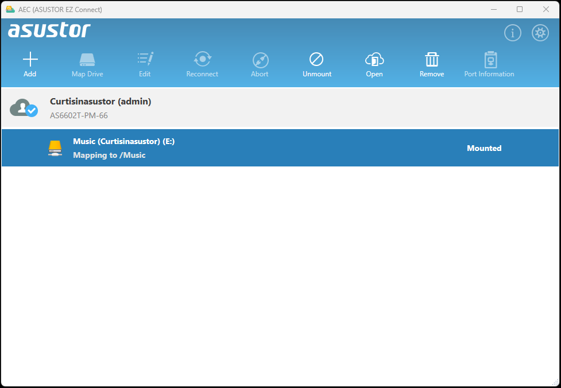
Task: Select the Map Drive toolbar icon
Action: 87,60
